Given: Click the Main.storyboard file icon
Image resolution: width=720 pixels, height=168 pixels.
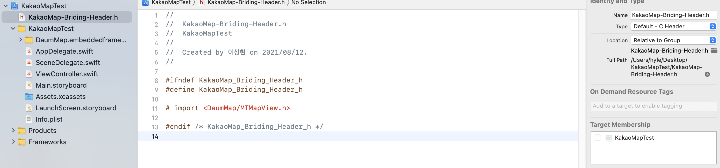Looking at the screenshot, I should pyautogui.click(x=29, y=85).
